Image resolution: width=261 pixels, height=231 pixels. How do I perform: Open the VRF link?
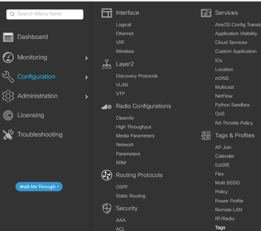tap(120, 42)
